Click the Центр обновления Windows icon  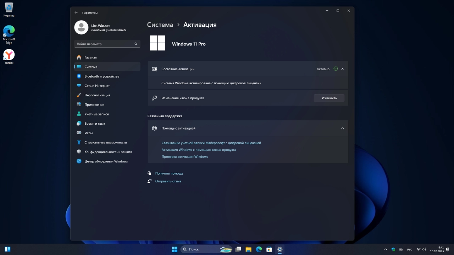pyautogui.click(x=79, y=161)
